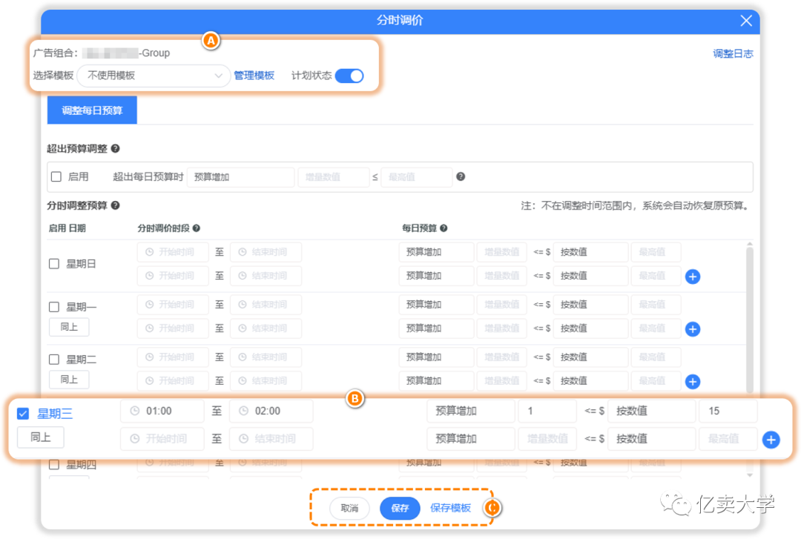
Task: Add a time slot row for 星期三
Action: pos(771,440)
